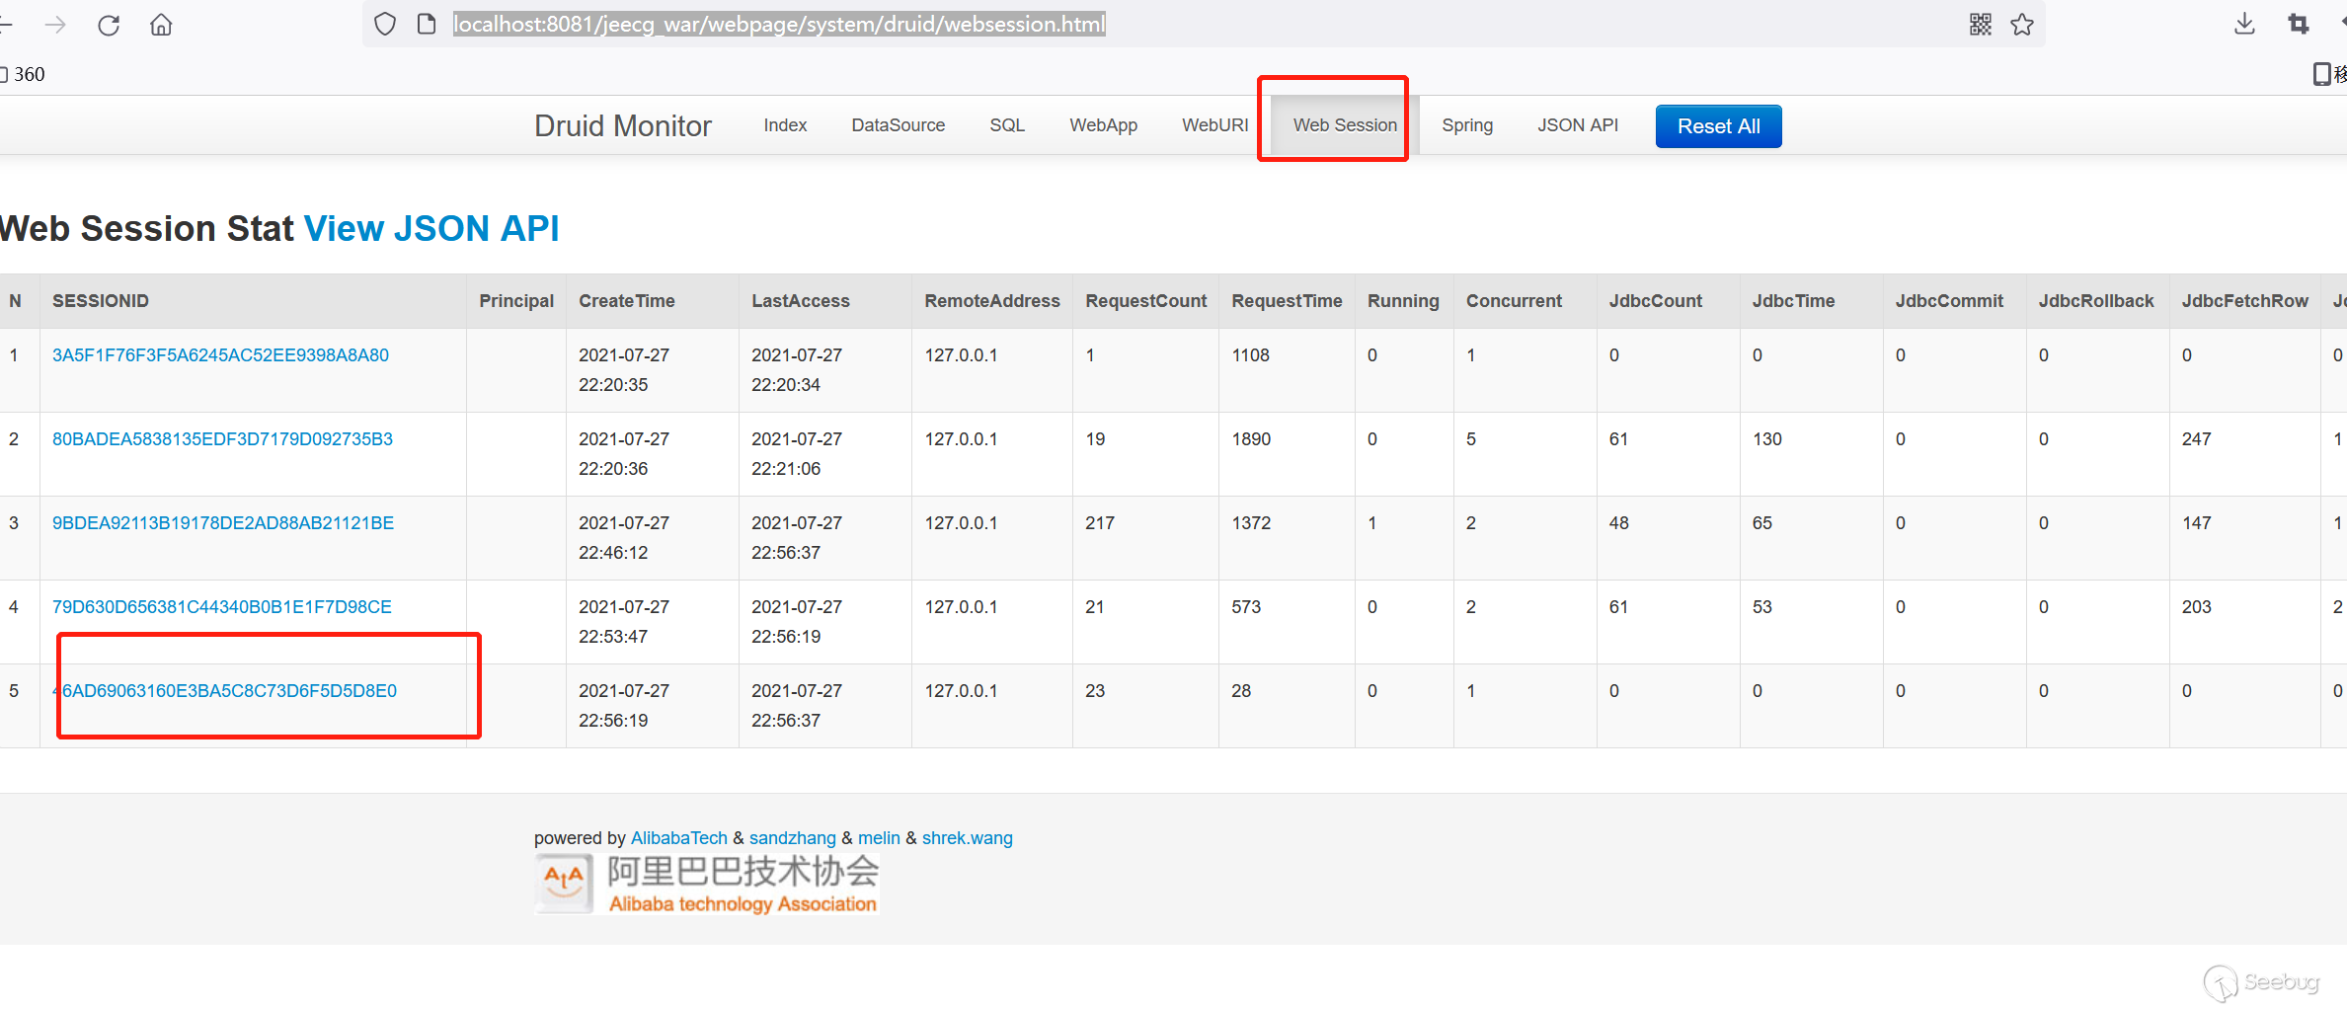Sort by the RequestCount column header

coord(1145,301)
